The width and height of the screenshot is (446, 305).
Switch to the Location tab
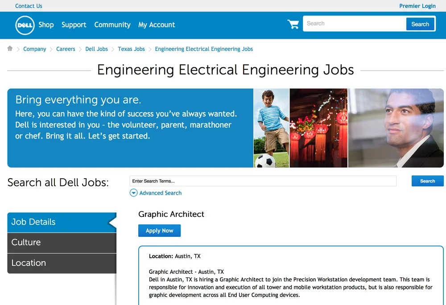[62, 263]
